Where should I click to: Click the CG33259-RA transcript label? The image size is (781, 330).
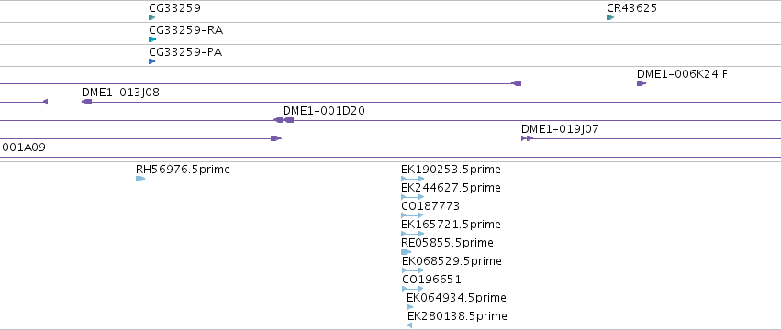coord(185,30)
